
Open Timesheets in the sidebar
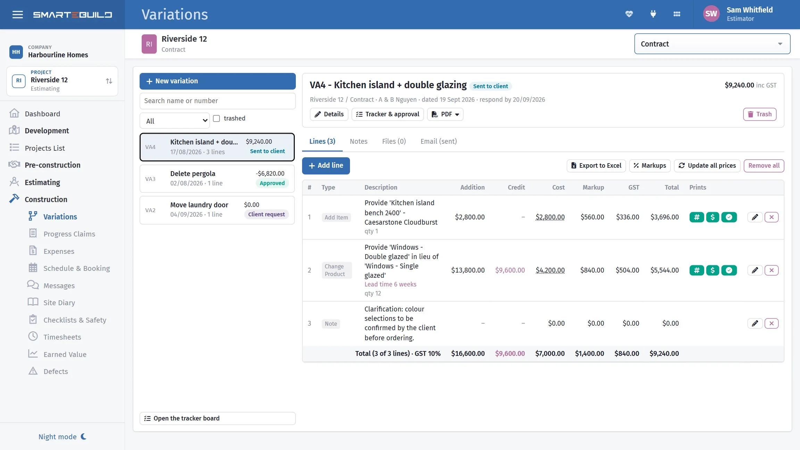(x=62, y=337)
